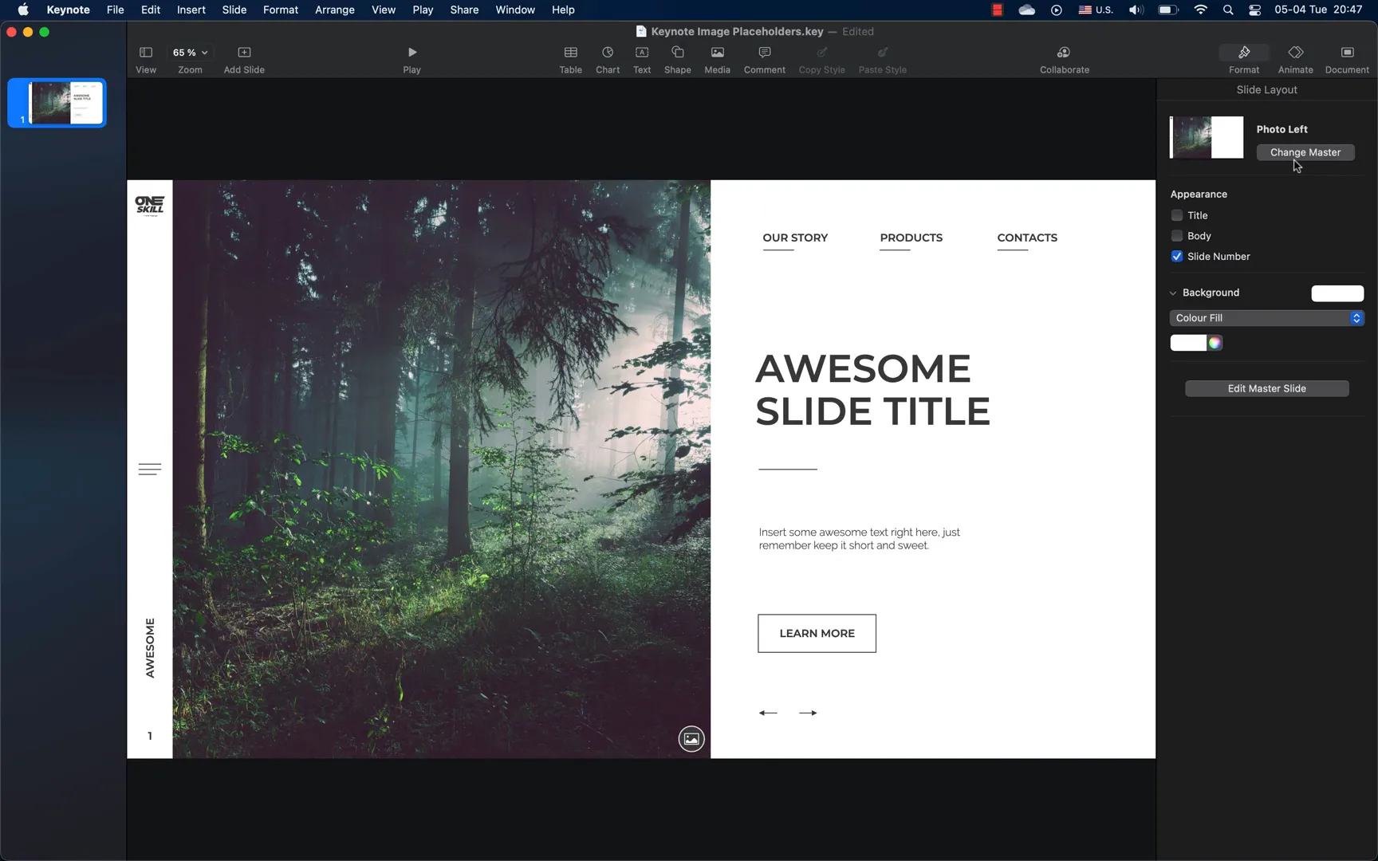This screenshot has width=1378, height=861.
Task: Open the Arrange menu
Action: pyautogui.click(x=335, y=10)
